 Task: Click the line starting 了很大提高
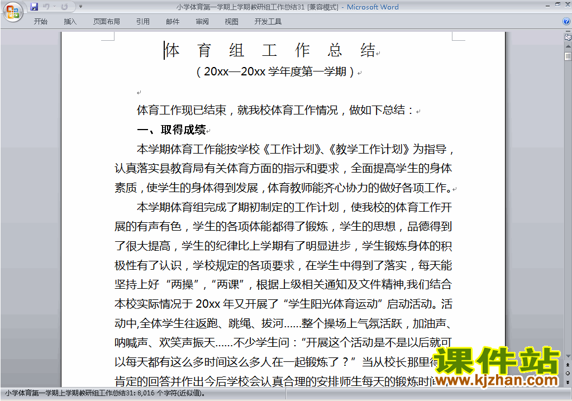pyautogui.click(x=283, y=246)
